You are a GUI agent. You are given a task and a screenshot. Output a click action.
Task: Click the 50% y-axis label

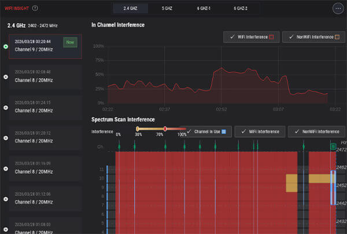click(x=99, y=75)
